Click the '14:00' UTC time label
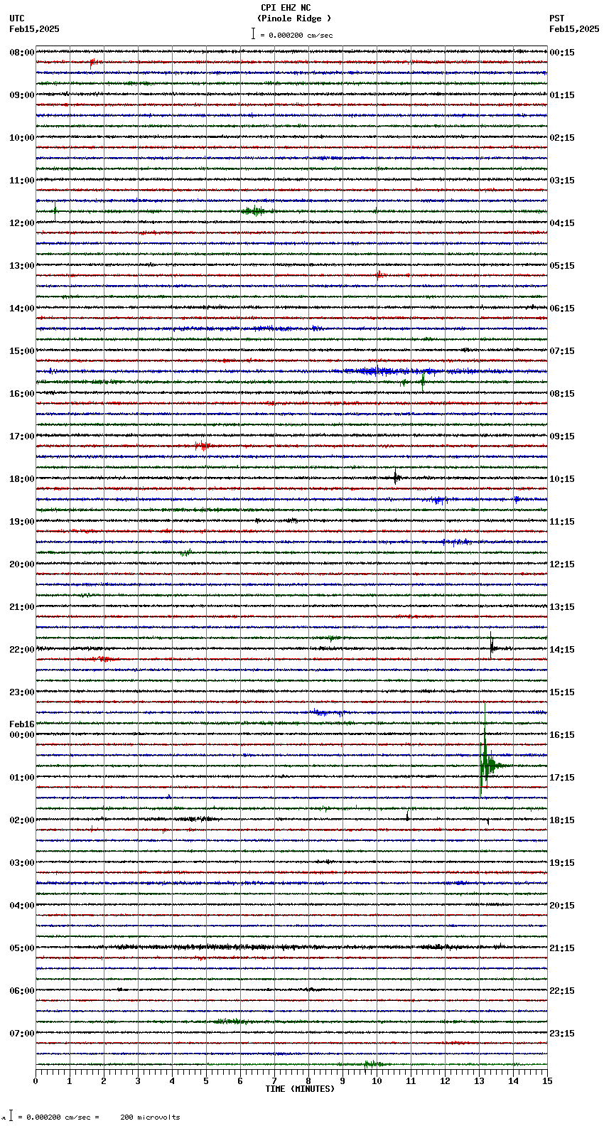The image size is (604, 1126). point(22,309)
